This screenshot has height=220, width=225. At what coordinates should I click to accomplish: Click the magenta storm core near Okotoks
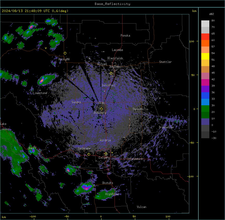coord(86,188)
